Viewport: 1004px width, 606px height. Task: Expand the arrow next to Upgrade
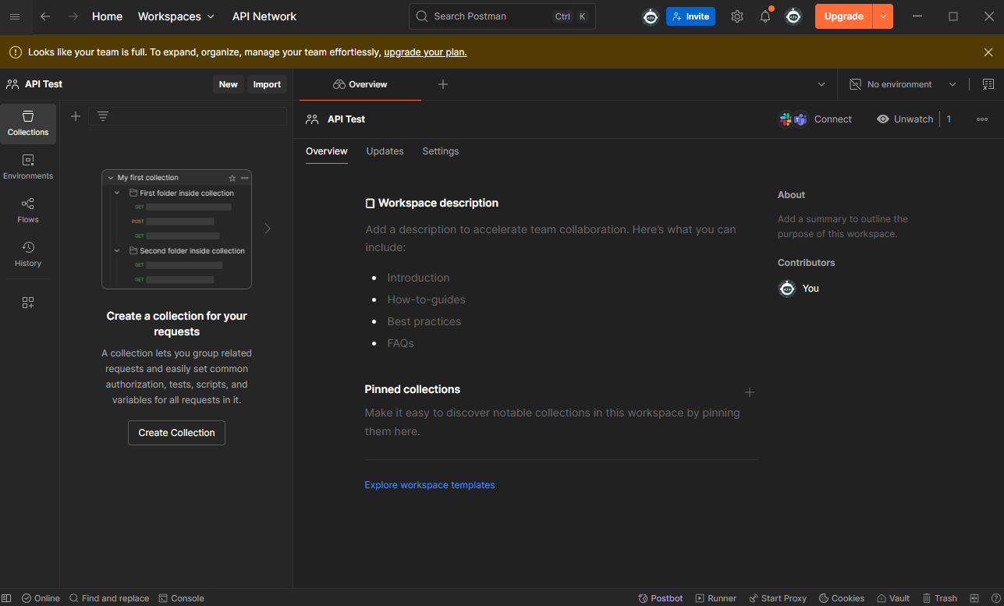click(883, 16)
